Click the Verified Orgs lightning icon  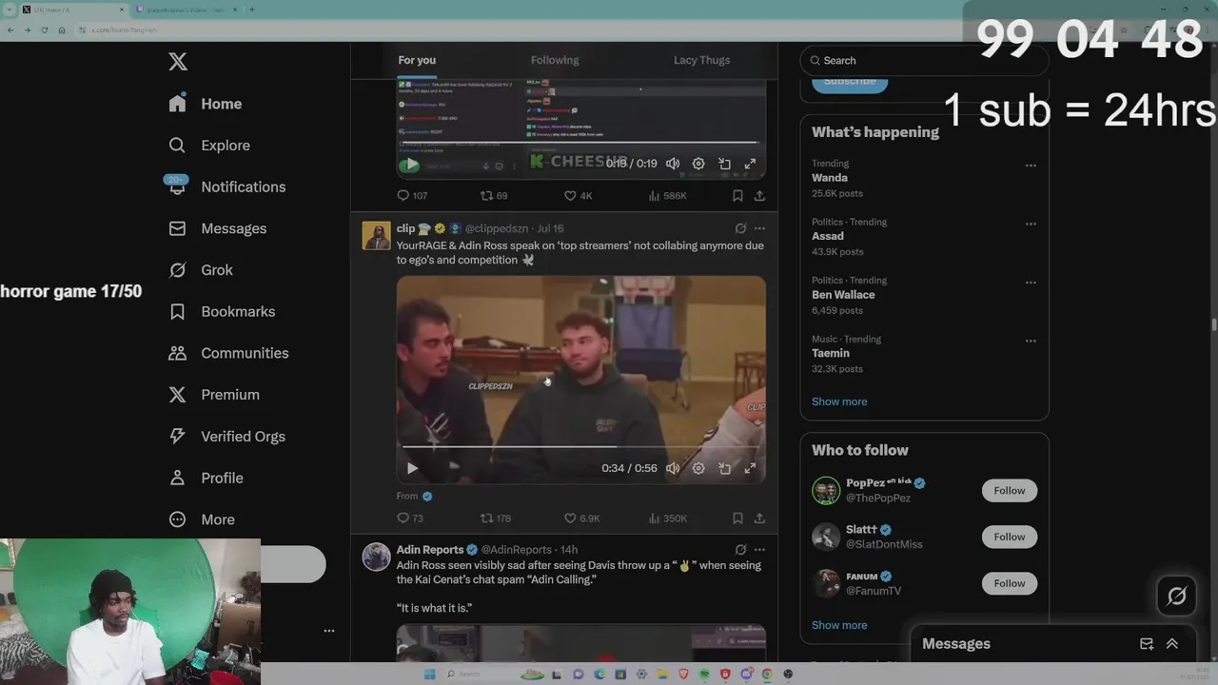(177, 437)
